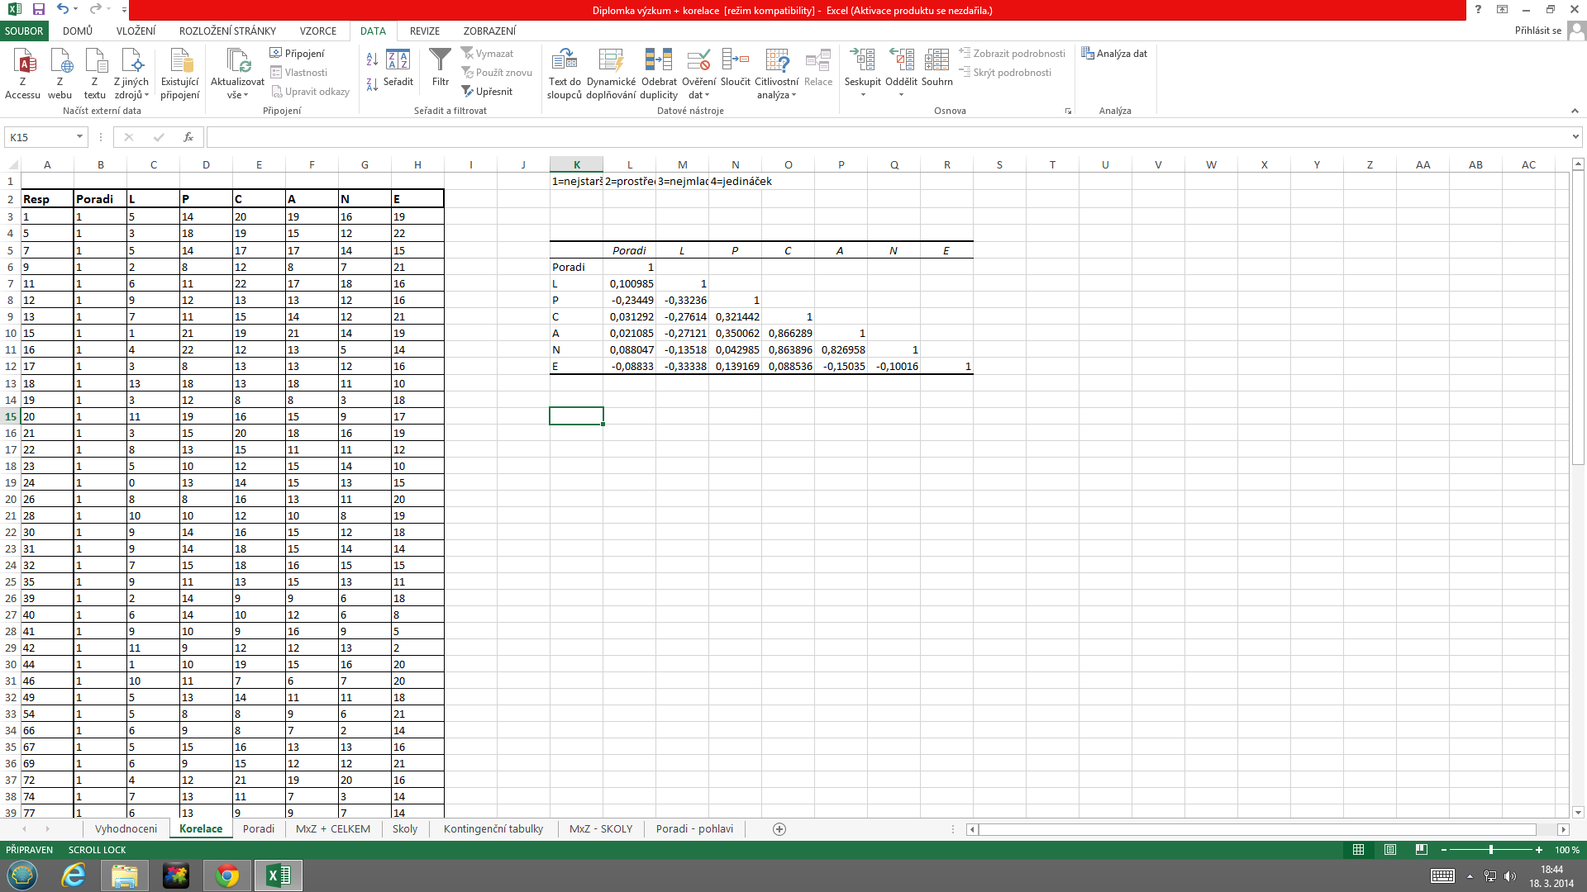The height and width of the screenshot is (892, 1587).
Task: Click the Windows Start button
Action: [22, 875]
